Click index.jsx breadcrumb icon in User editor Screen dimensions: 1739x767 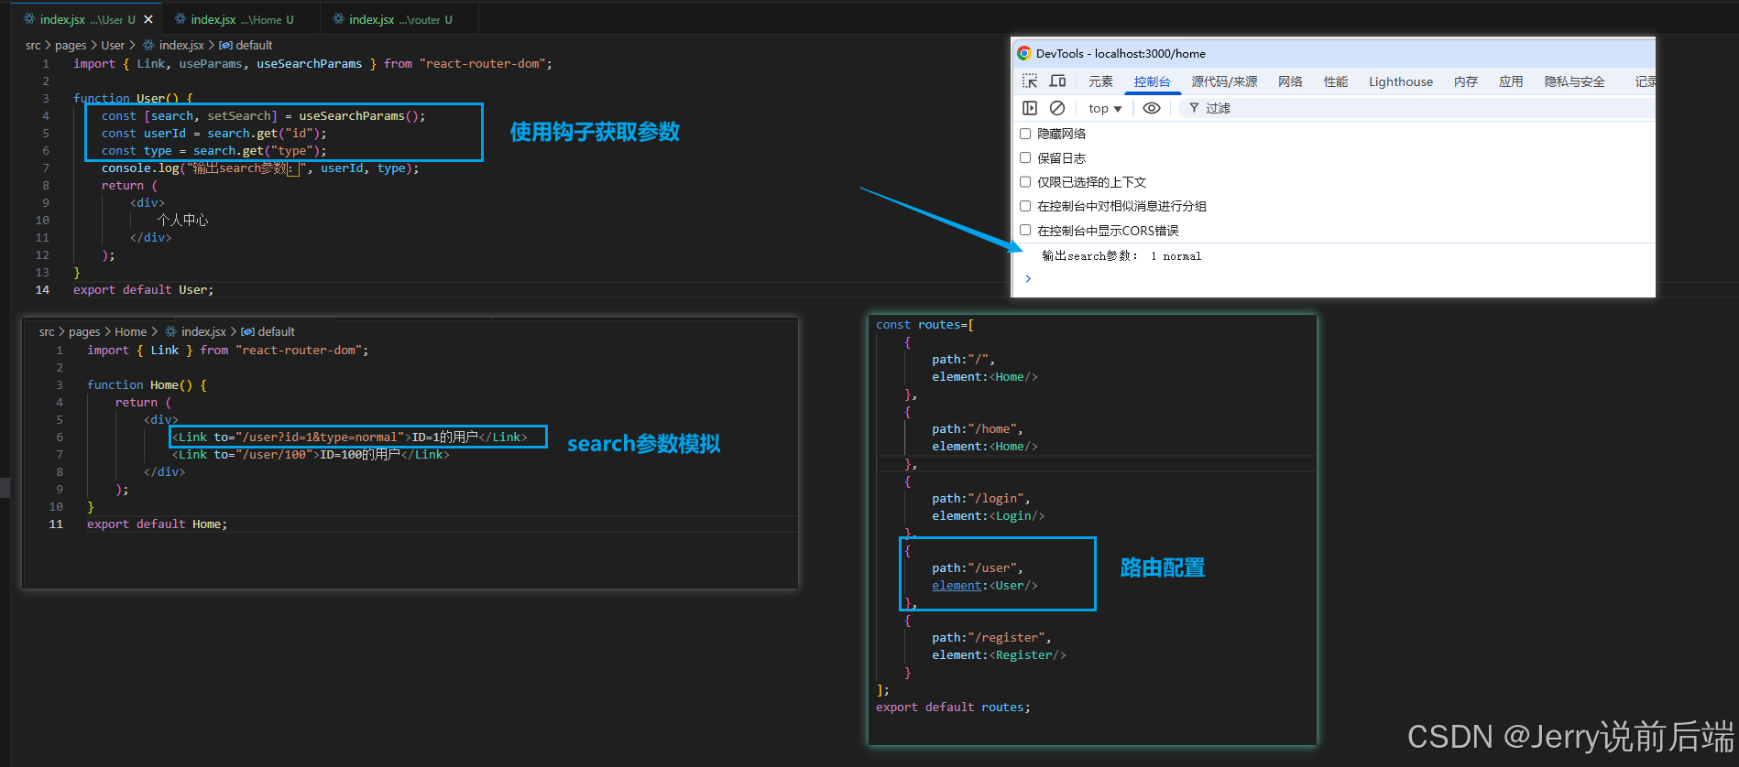[148, 45]
